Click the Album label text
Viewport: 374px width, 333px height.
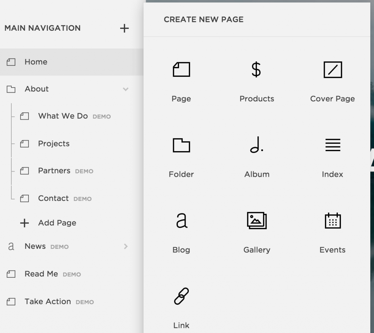pos(257,174)
